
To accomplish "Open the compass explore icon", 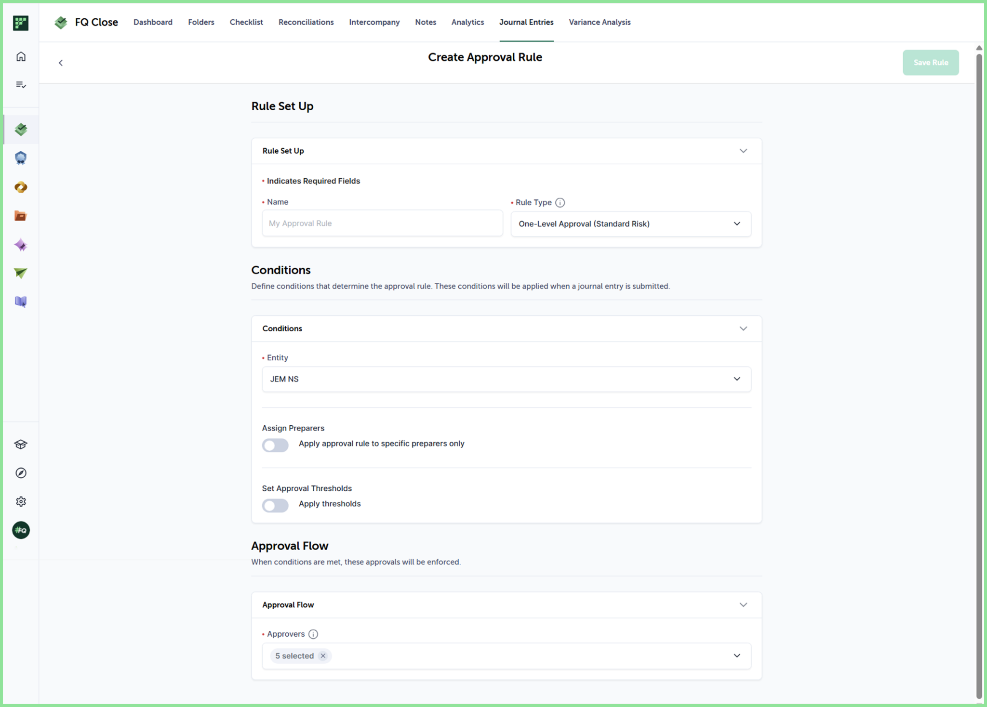I will 21,473.
